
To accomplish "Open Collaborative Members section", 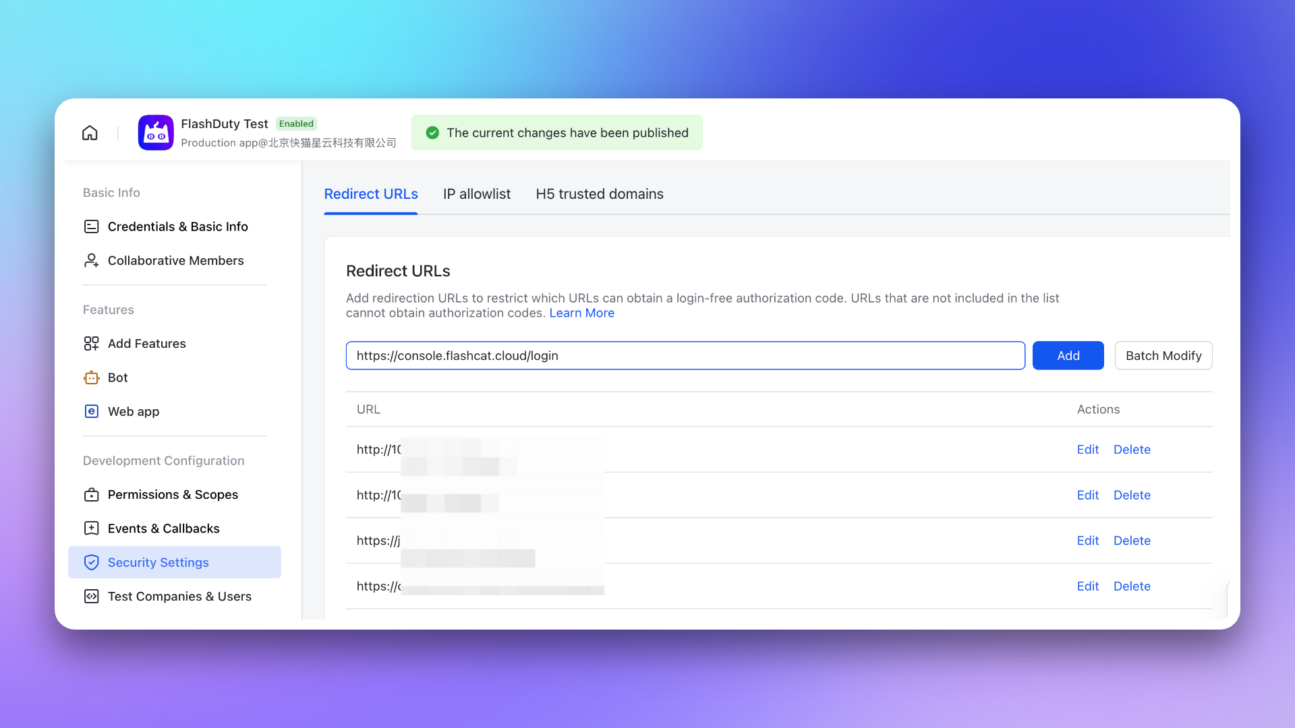I will pos(175,260).
